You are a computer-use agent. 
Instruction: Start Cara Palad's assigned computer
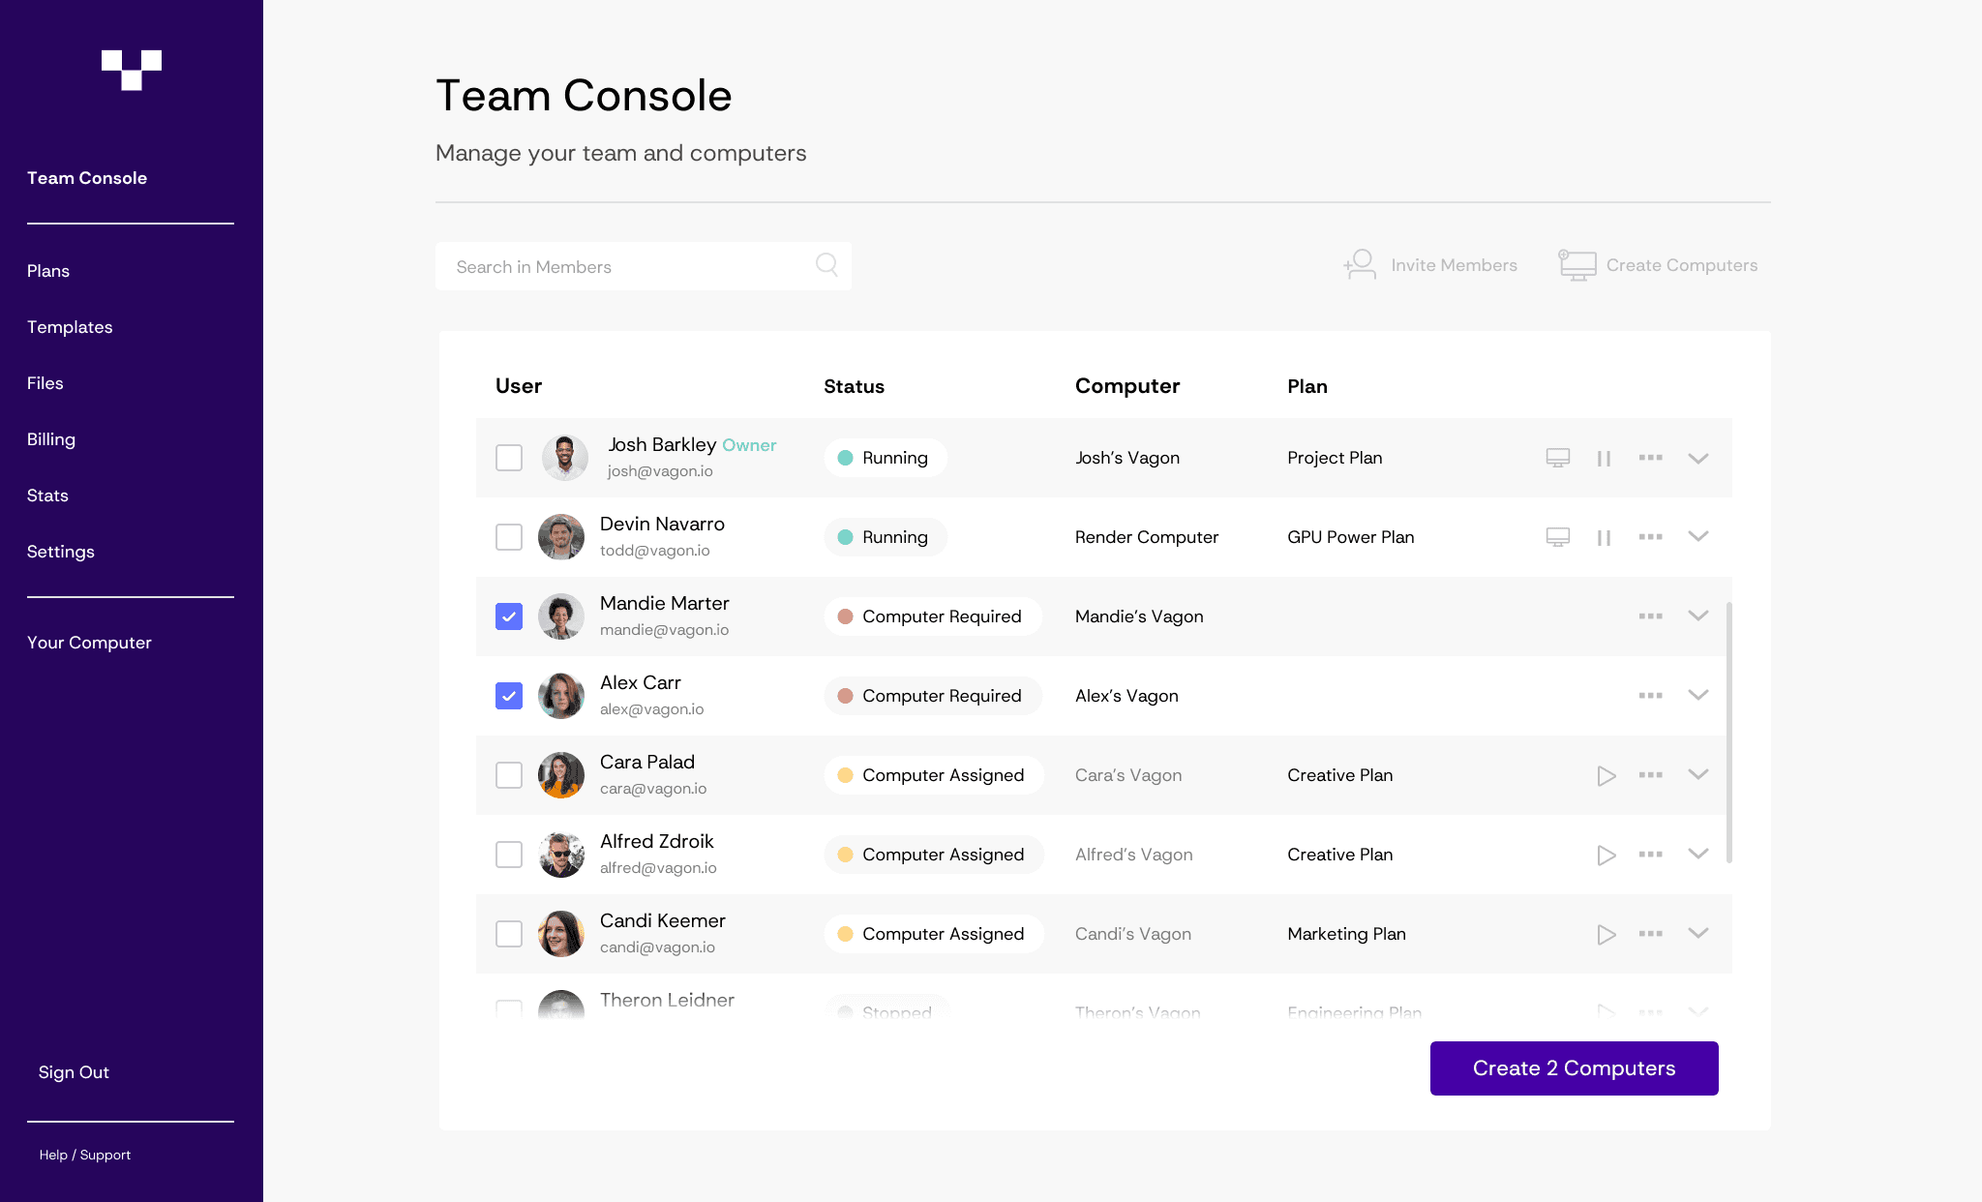pyautogui.click(x=1607, y=774)
